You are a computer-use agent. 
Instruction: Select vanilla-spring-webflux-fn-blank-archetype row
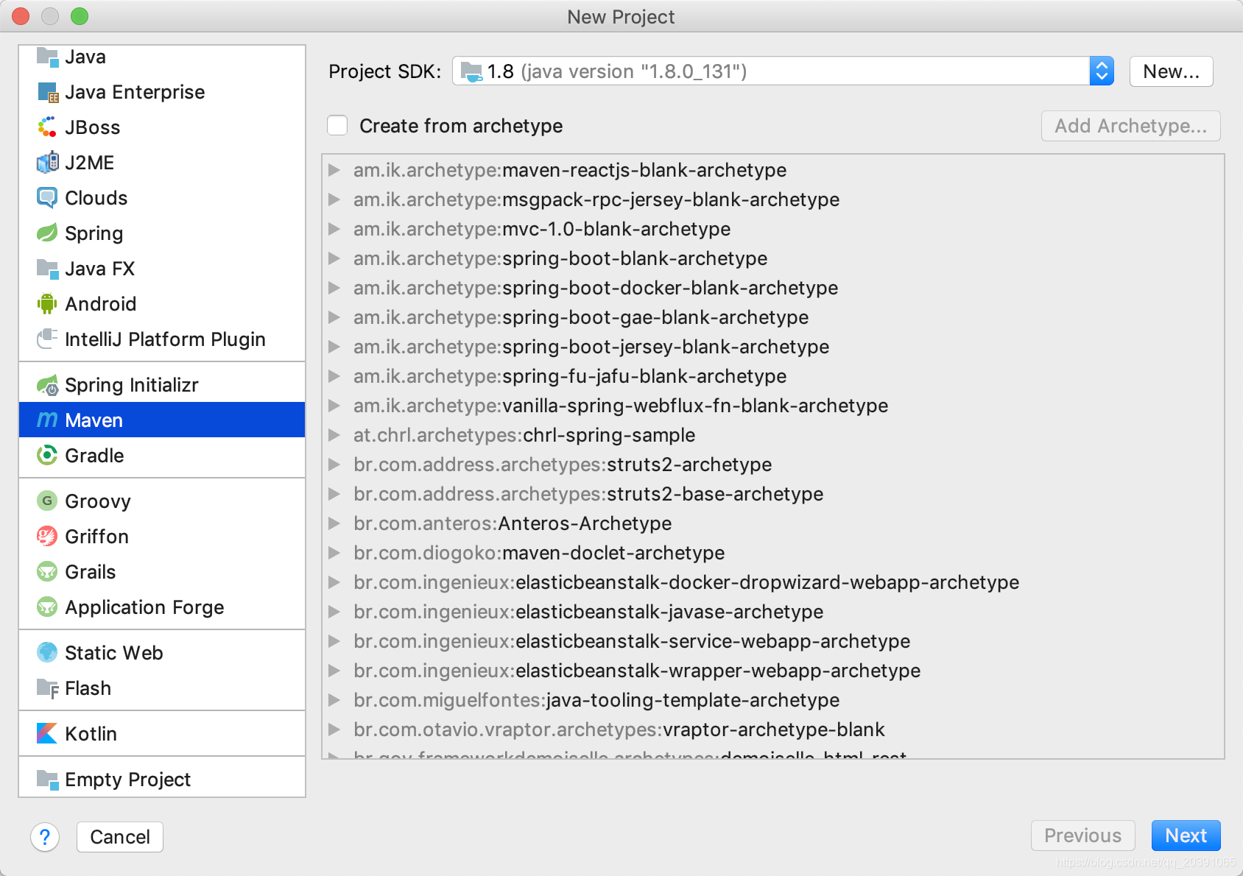(772, 406)
